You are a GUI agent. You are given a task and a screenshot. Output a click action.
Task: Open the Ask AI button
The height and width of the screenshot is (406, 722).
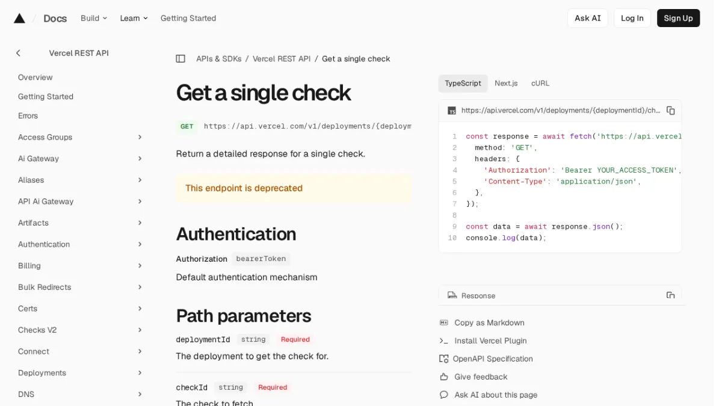[x=588, y=18]
